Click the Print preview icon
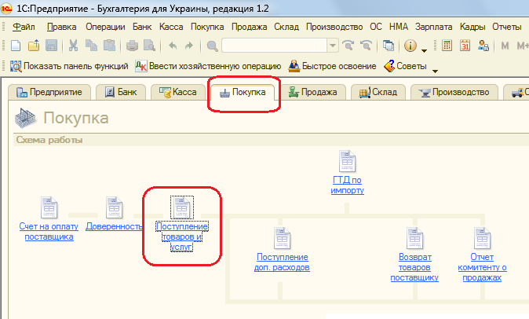This screenshot has width=529, height=319. pyautogui.click(x=149, y=46)
